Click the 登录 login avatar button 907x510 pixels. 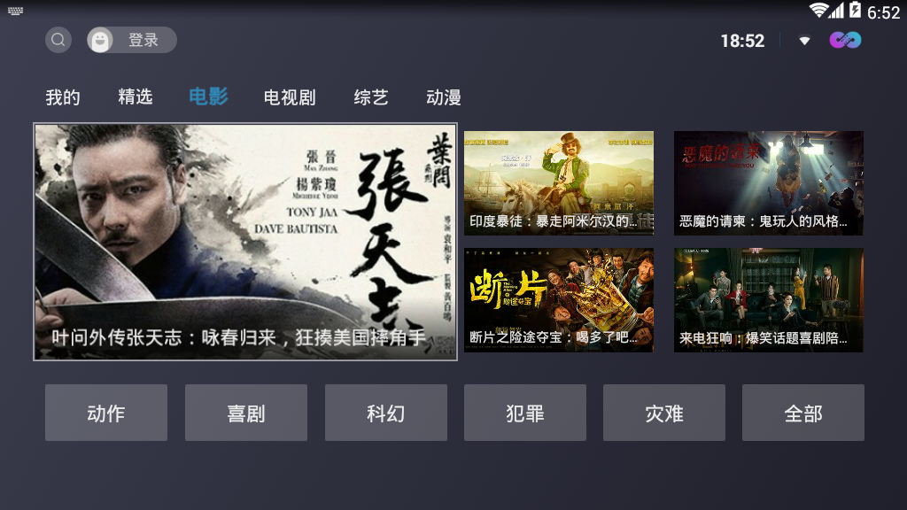[132, 40]
